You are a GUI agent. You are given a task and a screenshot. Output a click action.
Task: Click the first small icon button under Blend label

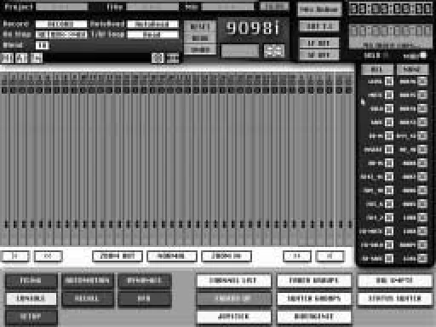7,58
